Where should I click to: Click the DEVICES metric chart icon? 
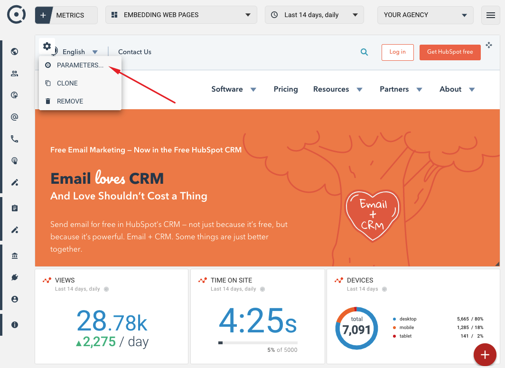click(339, 280)
